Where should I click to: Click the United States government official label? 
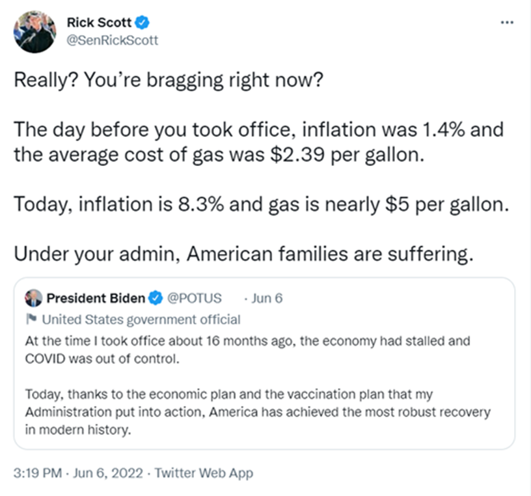coord(141,320)
